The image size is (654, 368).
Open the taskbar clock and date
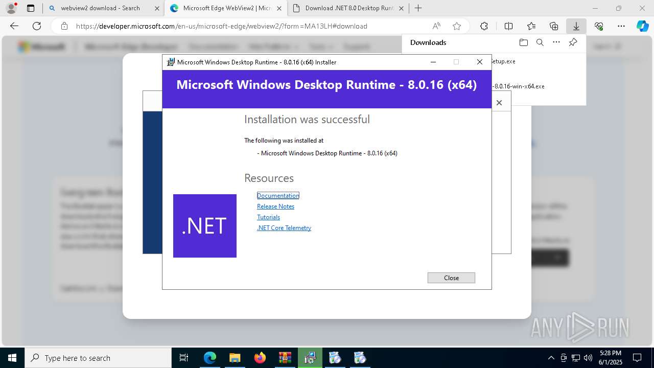[611, 358]
